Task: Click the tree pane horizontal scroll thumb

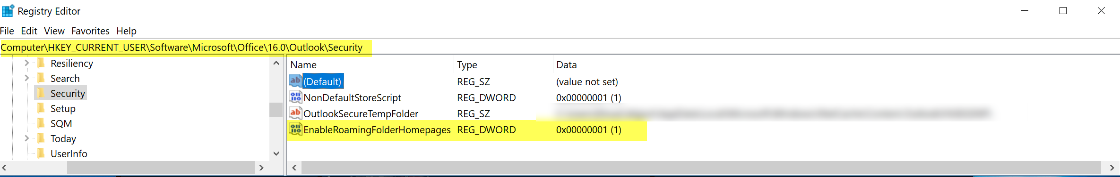Action: (x=161, y=168)
